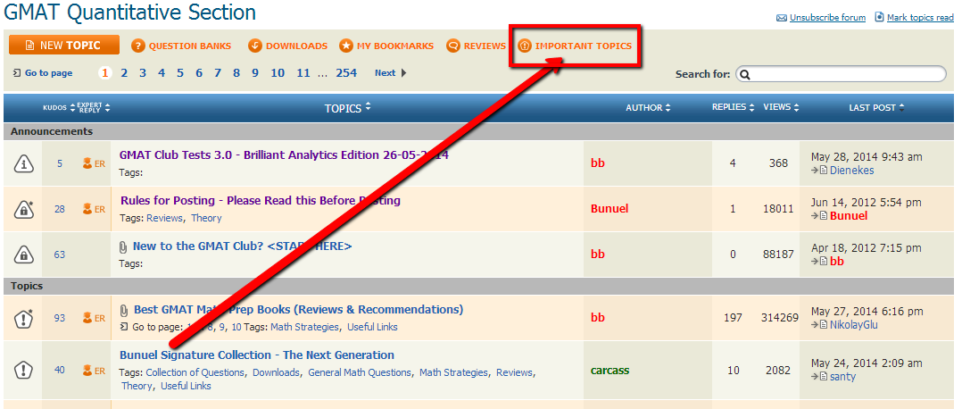Click the Question Banks icon
Viewport: 962px width, 409px height.
[x=138, y=46]
